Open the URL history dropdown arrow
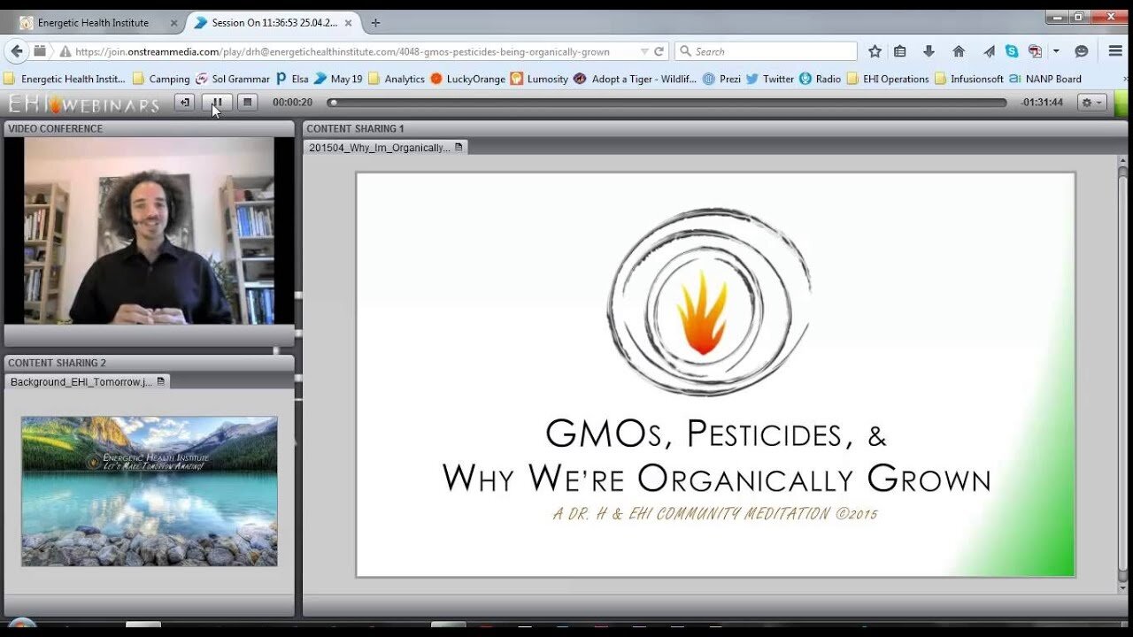1133x637 pixels. (644, 51)
